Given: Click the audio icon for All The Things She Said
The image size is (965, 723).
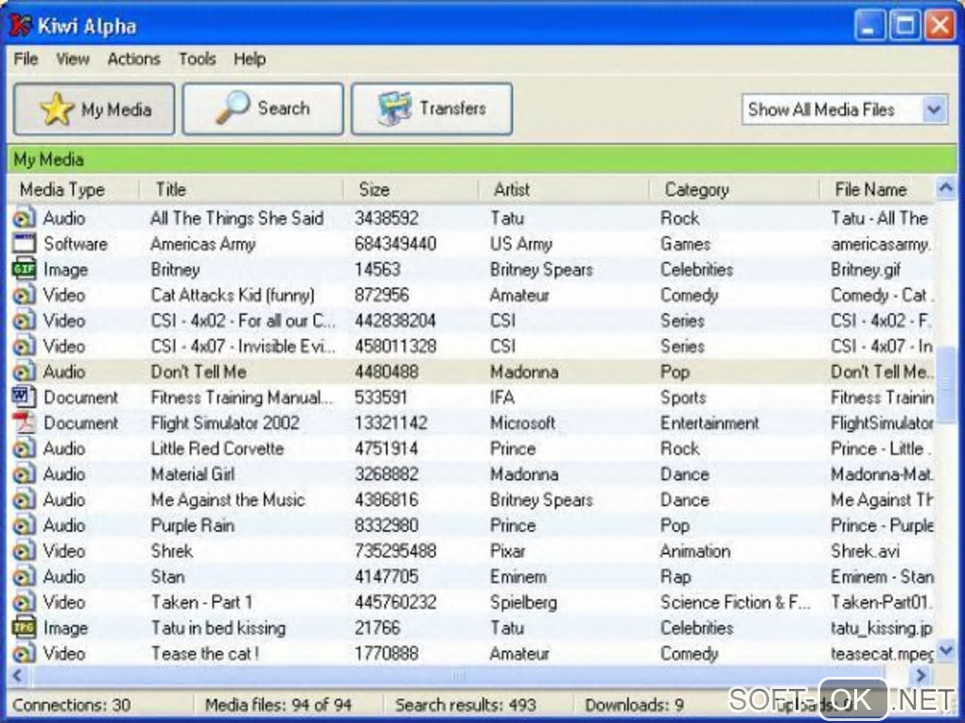Looking at the screenshot, I should point(24,217).
